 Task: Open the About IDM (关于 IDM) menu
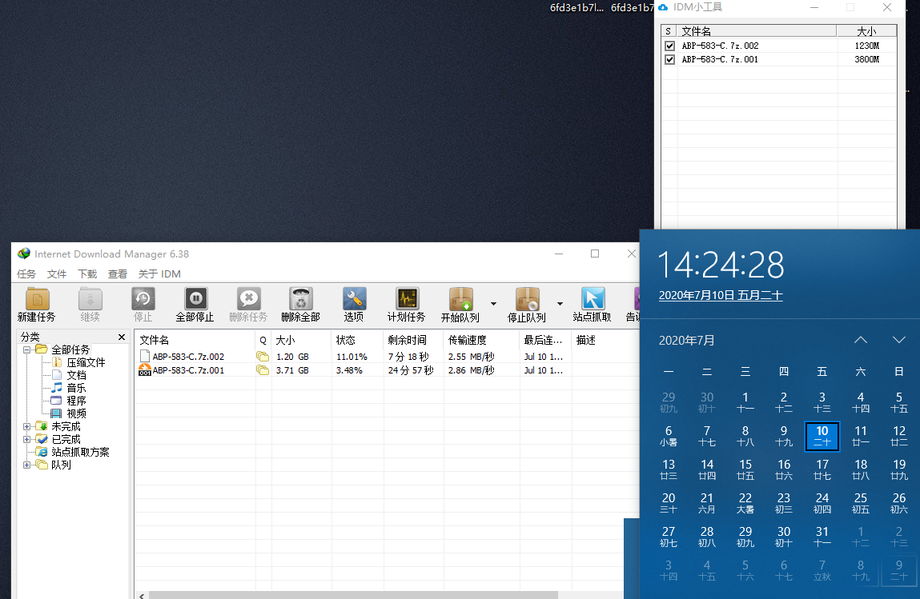click(x=159, y=274)
